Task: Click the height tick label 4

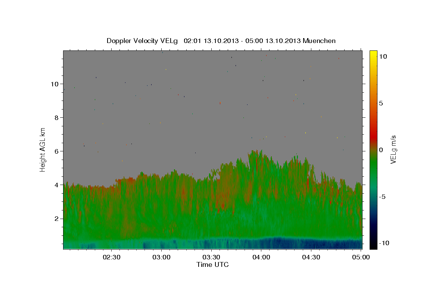Action: [56, 185]
